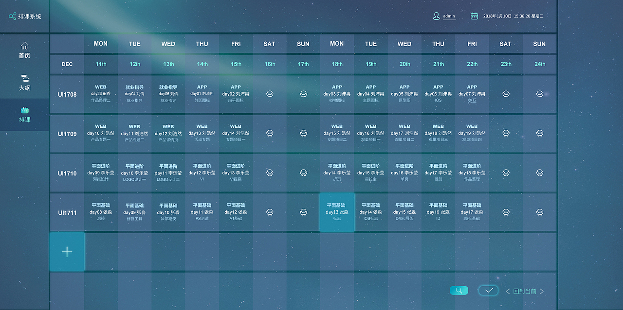Click the UI1708 rest icon on SAT 23th
This screenshot has height=310, width=623.
pos(506,94)
